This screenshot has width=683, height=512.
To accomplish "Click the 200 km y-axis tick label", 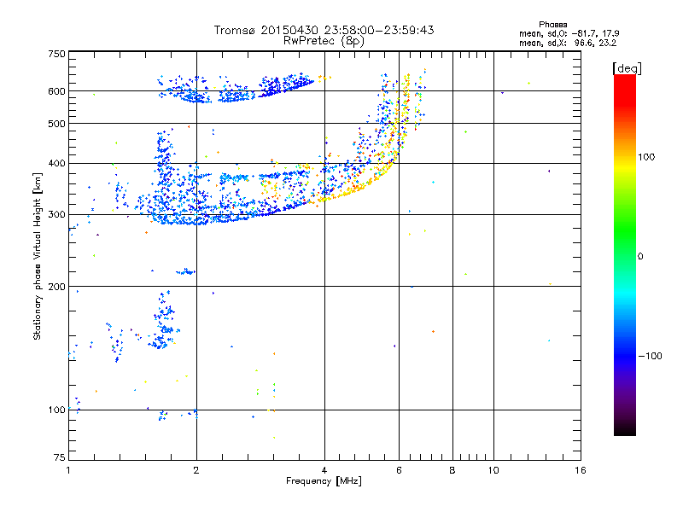I will [x=56, y=287].
